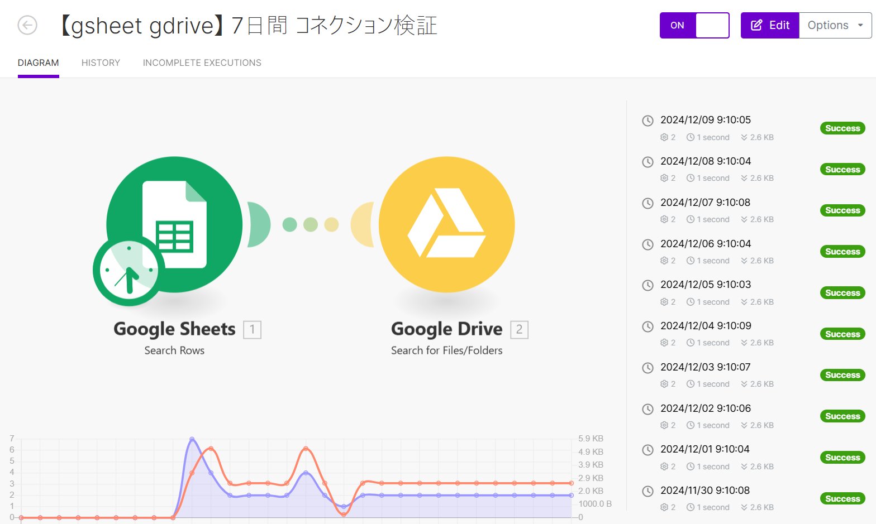Click the schedule clock on Google Sheets module
The width and height of the screenshot is (876, 524).
[x=129, y=270]
